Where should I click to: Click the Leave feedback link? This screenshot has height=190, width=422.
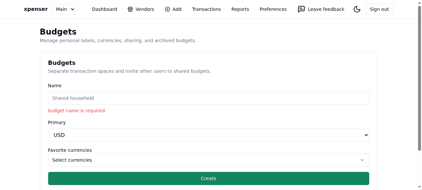click(x=321, y=9)
